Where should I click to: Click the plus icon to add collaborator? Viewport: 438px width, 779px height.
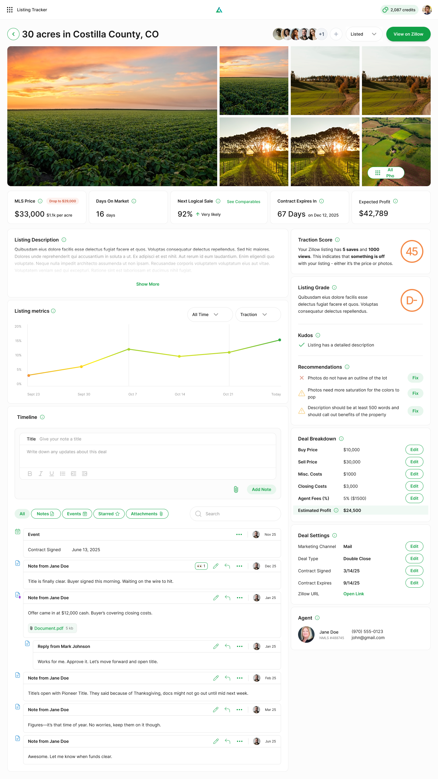tap(336, 34)
